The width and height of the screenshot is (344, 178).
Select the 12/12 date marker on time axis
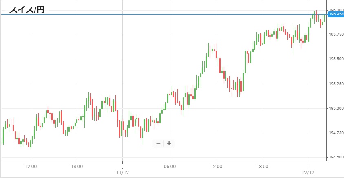click(308, 172)
